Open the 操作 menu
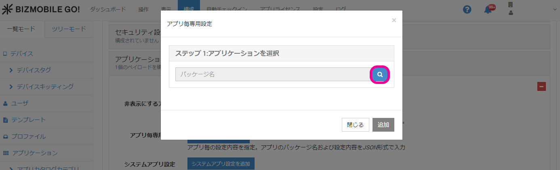The height and width of the screenshot is (170, 560). click(143, 9)
